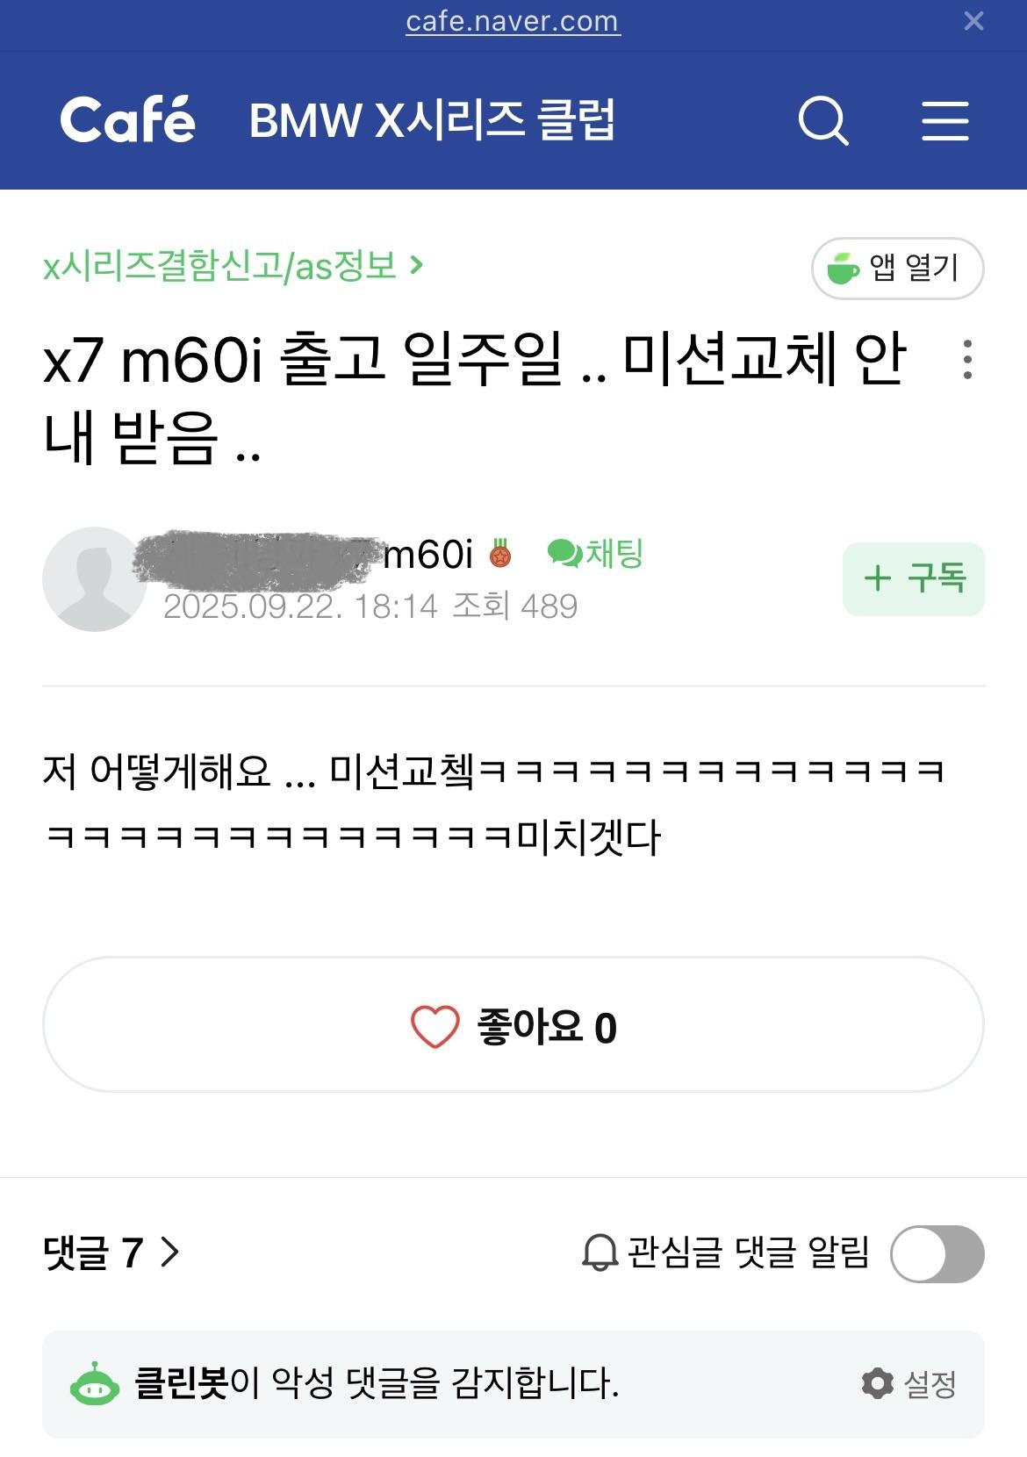Click the author's profile avatar
Image resolution: width=1027 pixels, height=1457 pixels.
(94, 579)
